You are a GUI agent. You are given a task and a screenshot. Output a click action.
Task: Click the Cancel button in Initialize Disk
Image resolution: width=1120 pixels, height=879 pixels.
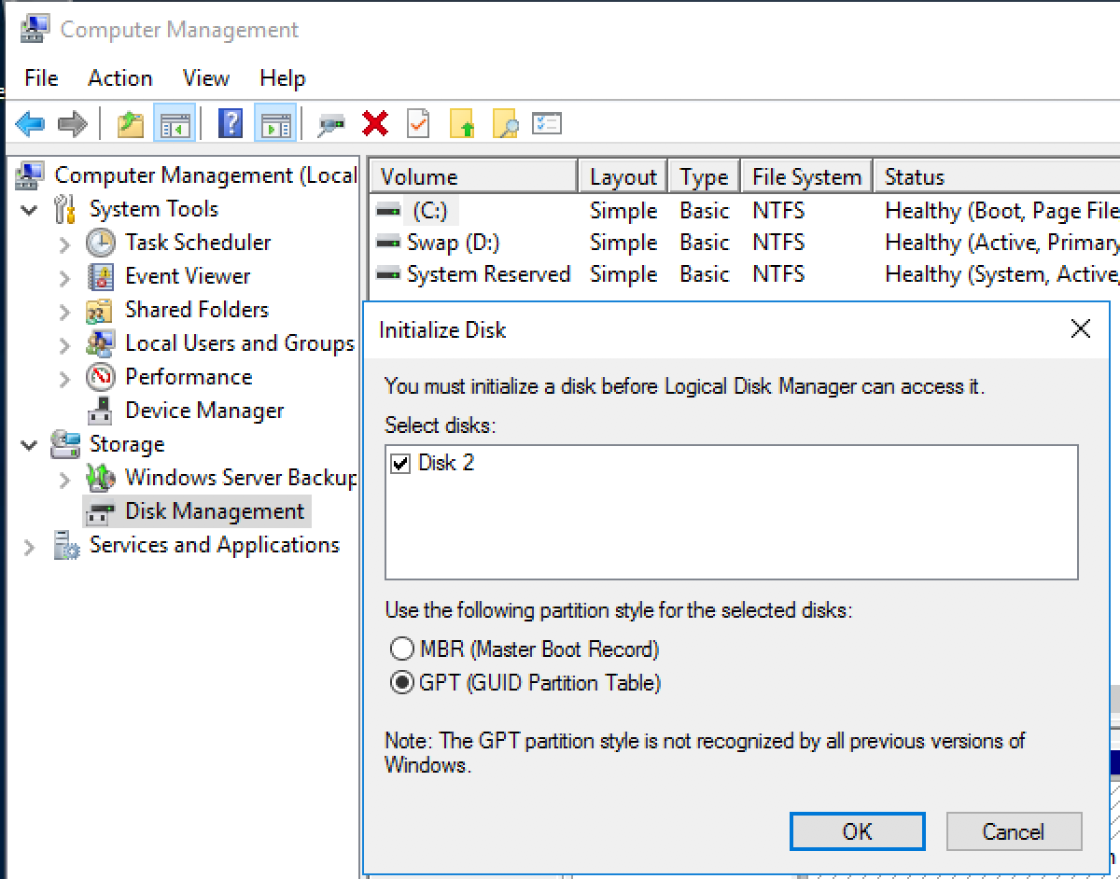(1013, 831)
